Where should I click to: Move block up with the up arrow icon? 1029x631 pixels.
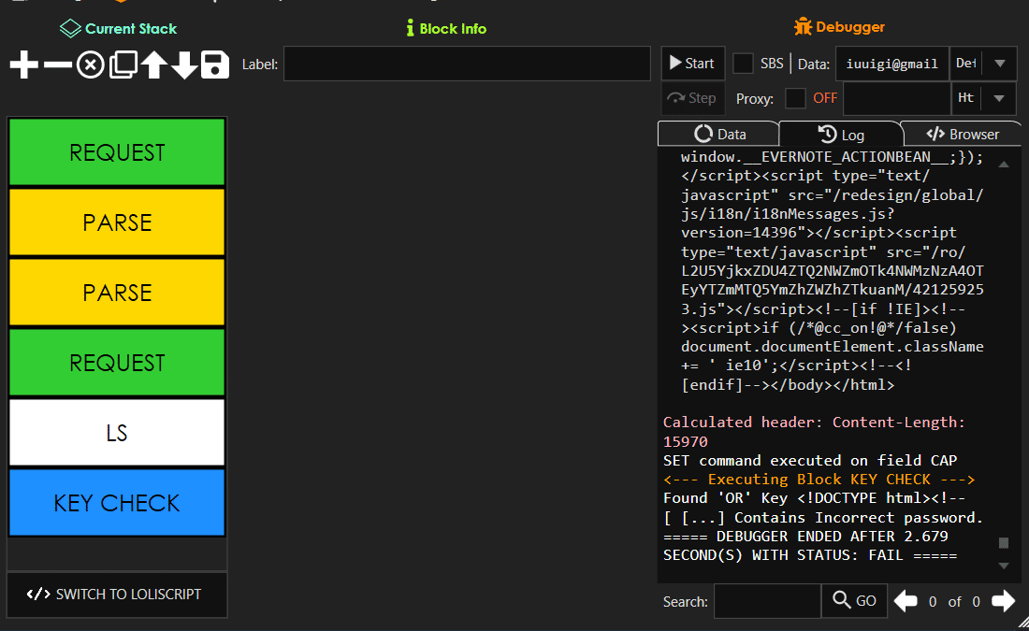click(152, 64)
